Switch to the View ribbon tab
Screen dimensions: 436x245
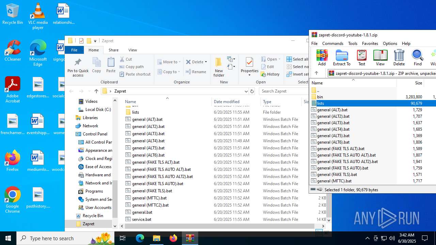point(133,50)
